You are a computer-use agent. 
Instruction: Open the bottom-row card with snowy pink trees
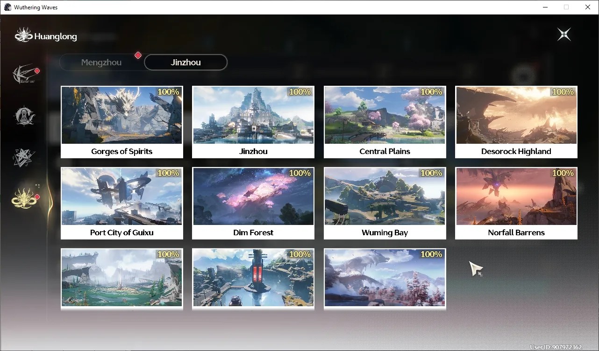tap(385, 279)
